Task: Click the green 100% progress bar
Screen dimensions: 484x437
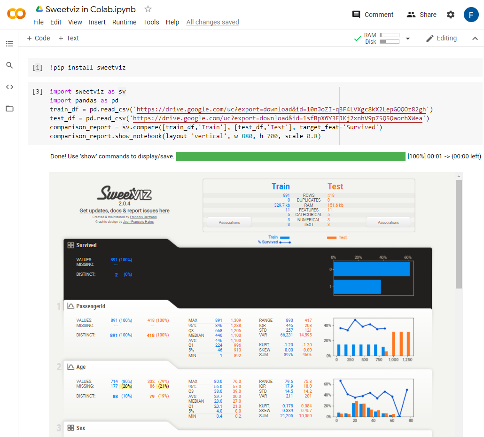Action: coord(291,156)
